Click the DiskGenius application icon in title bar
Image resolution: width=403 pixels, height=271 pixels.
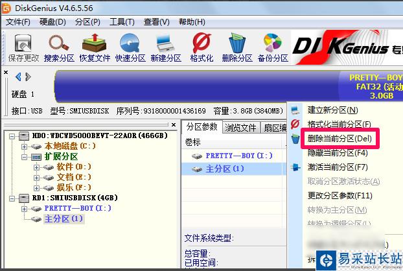pyautogui.click(x=6, y=8)
